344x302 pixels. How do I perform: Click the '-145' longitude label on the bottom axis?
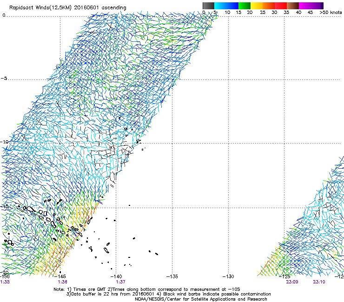tap(60, 276)
